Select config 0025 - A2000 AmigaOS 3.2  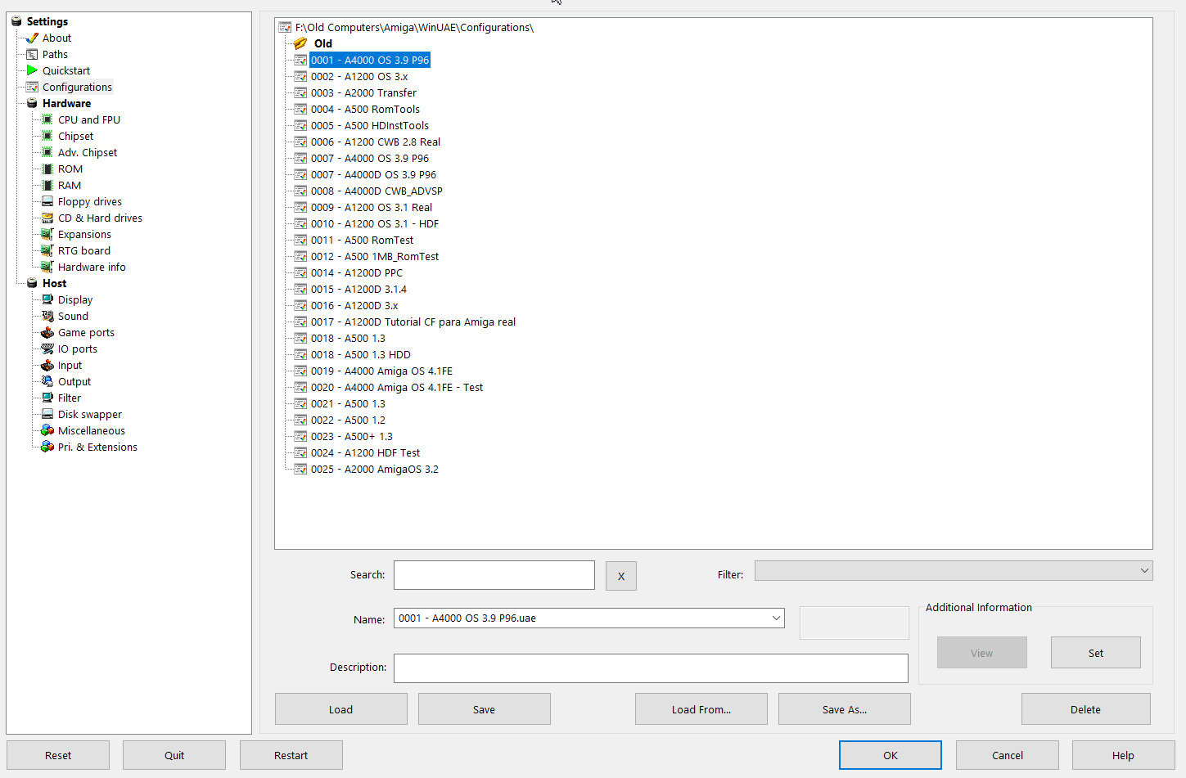click(375, 469)
